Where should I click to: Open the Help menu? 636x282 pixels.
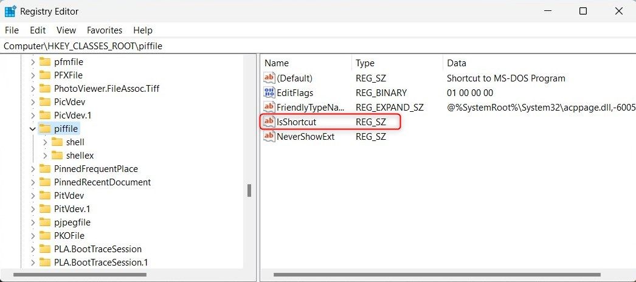[x=143, y=30]
